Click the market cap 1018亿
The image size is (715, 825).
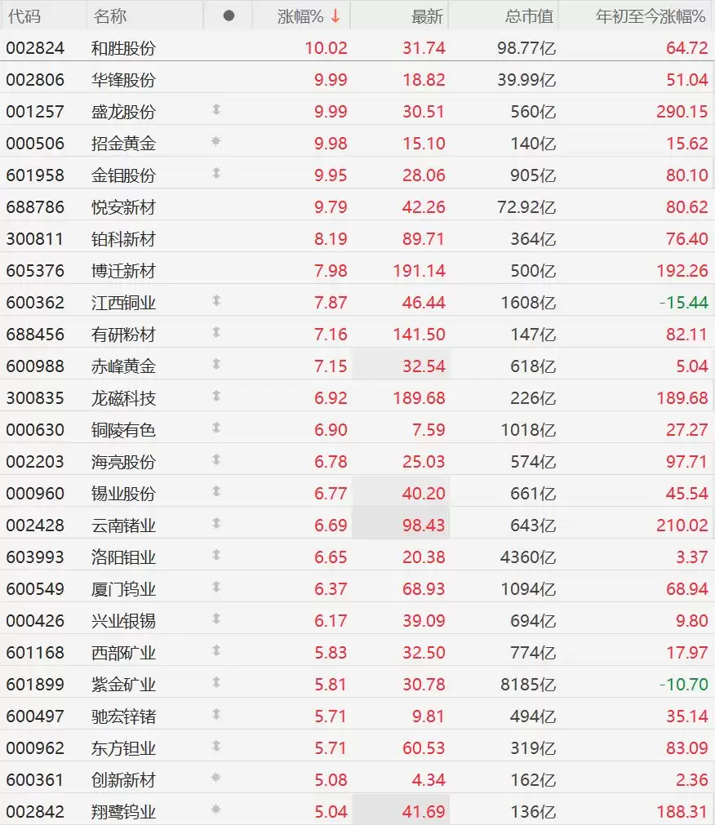528,430
